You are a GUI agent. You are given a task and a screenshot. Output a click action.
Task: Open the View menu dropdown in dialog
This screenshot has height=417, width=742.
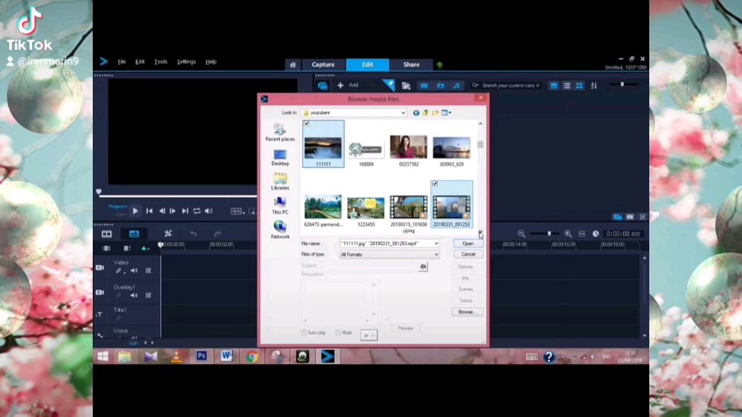[x=446, y=113]
